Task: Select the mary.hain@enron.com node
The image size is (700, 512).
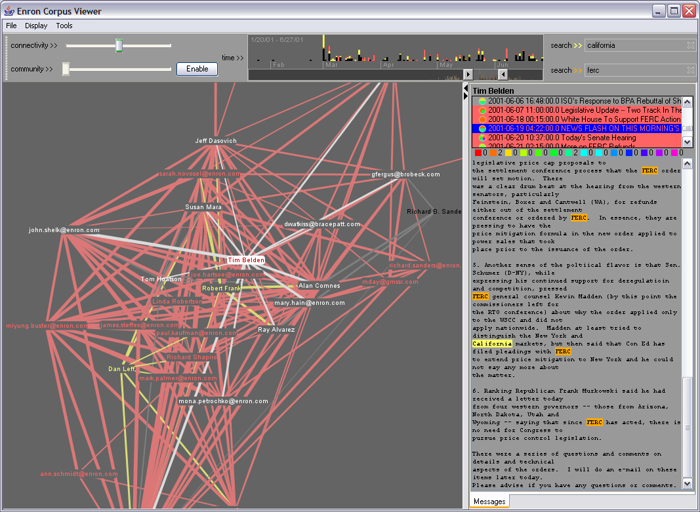Action: click(x=310, y=303)
